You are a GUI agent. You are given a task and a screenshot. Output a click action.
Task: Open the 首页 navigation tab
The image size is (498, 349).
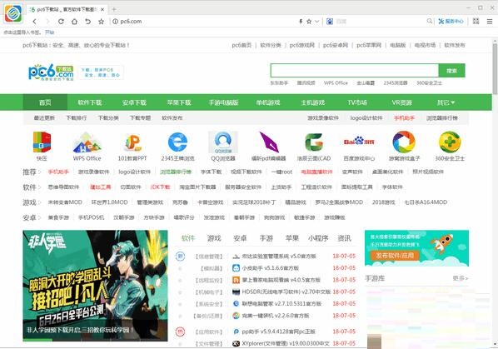pos(45,102)
